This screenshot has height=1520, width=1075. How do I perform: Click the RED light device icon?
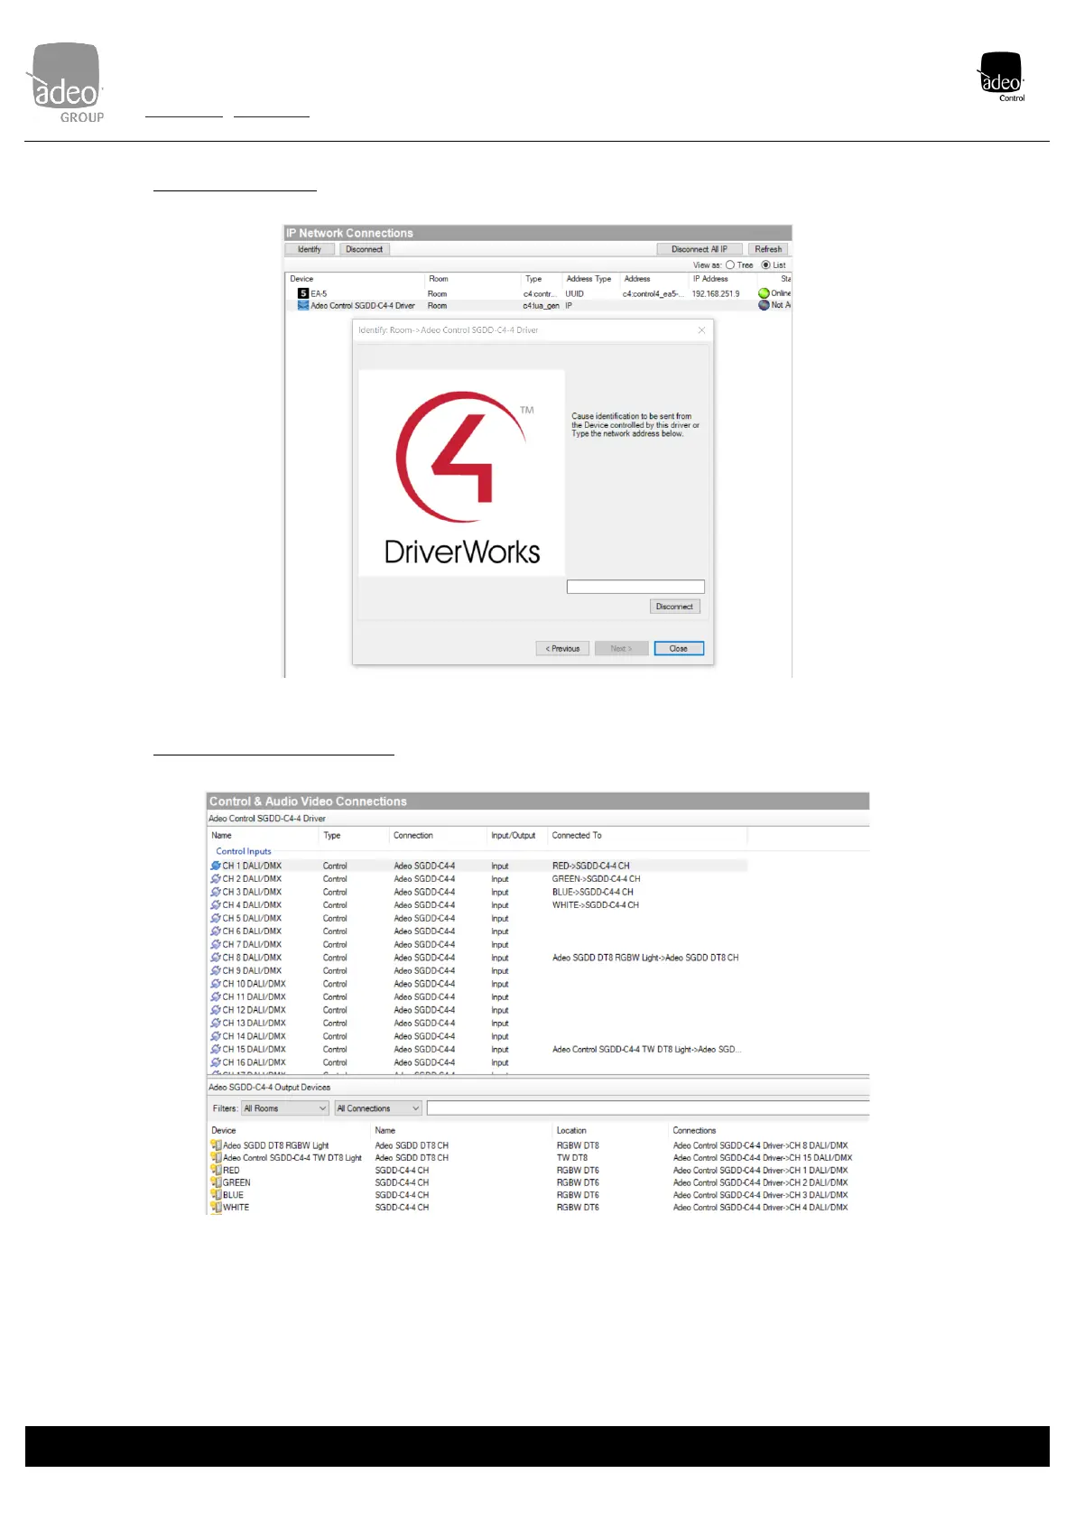(216, 1170)
